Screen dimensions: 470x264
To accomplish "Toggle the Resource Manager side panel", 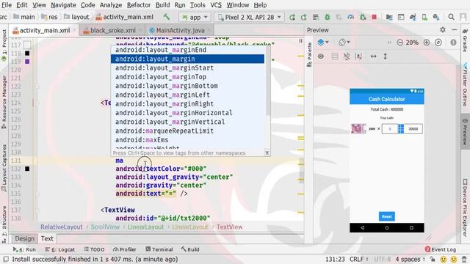I will coord(4,101).
